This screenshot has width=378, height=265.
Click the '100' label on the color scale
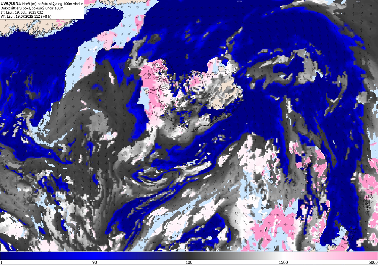click(x=189, y=262)
